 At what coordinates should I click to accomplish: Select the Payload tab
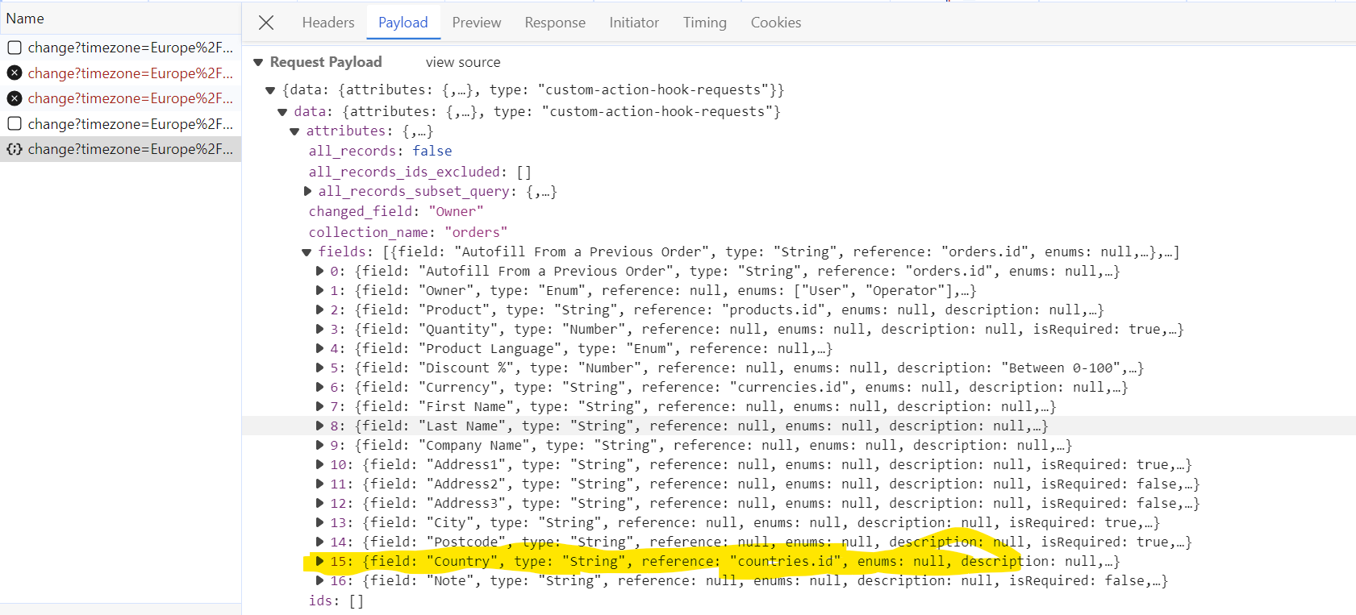click(403, 23)
